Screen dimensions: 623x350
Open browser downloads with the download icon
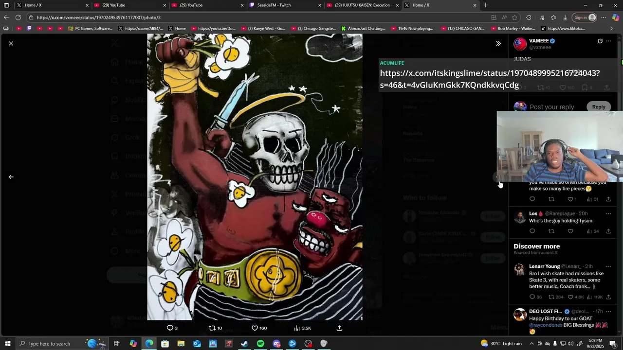coord(565,17)
